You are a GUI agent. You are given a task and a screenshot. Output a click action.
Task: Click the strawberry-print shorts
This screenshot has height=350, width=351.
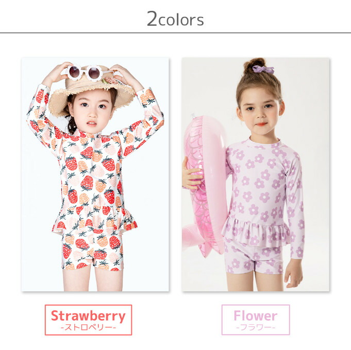(x=92, y=251)
